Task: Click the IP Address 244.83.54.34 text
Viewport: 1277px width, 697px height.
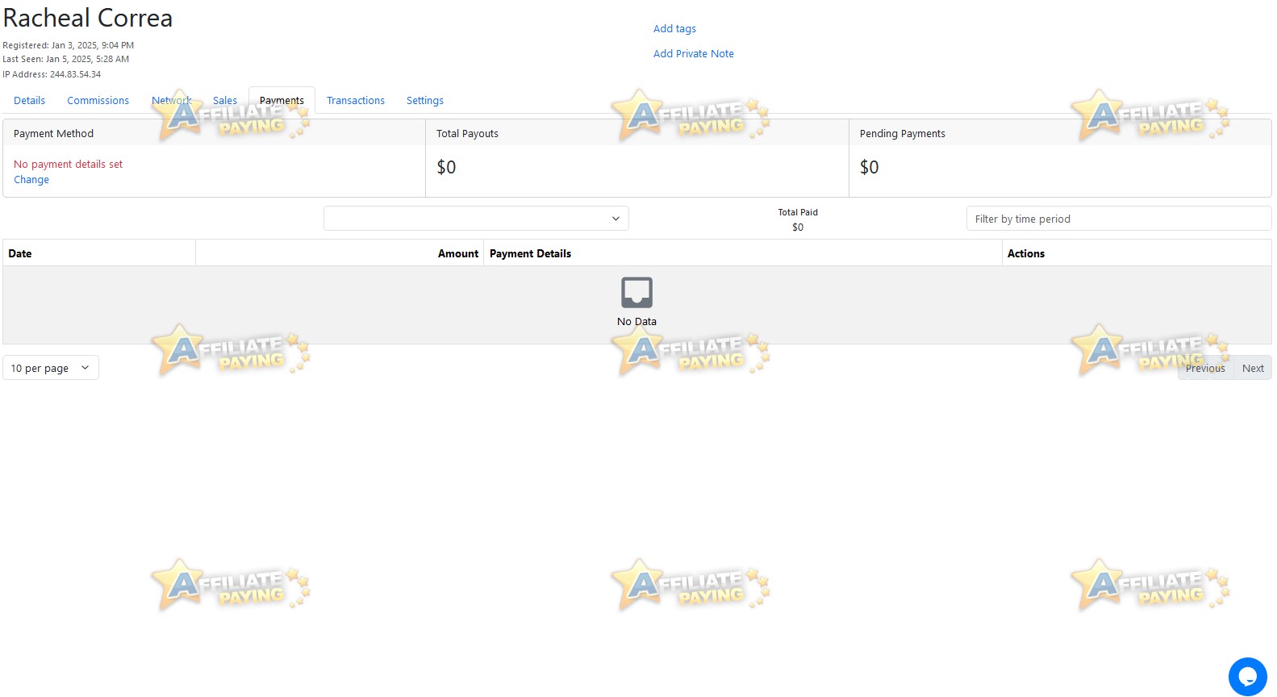Action: 52,74
